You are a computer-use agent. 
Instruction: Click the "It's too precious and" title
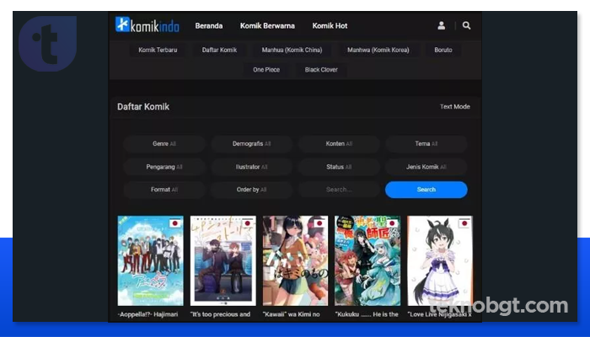click(x=220, y=314)
